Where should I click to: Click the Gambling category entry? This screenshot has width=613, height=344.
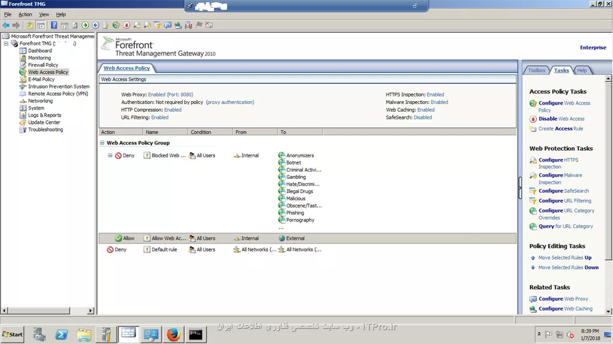point(296,177)
